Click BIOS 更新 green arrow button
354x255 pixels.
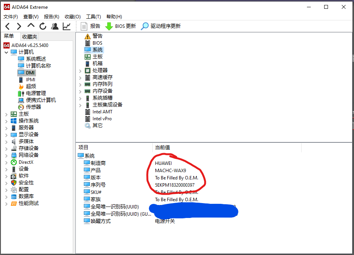tap(121, 26)
